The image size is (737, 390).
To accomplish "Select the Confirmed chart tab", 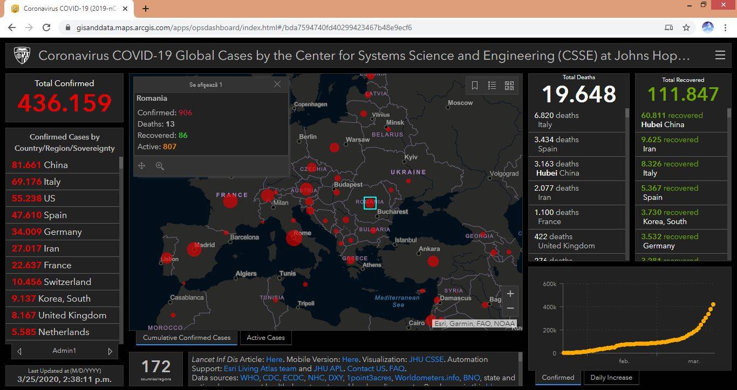I will pos(558,378).
